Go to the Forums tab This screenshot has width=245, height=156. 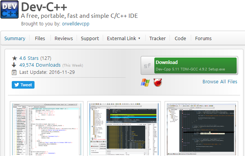203,38
